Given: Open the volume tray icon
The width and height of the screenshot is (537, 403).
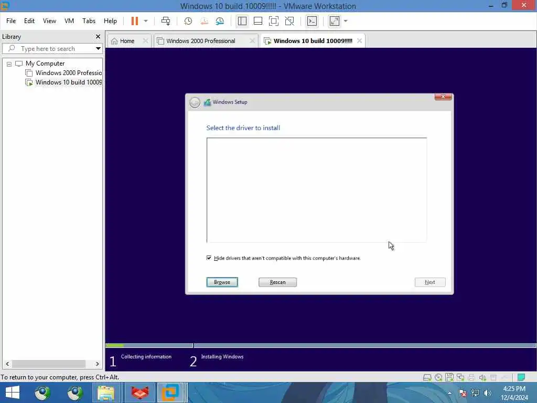Looking at the screenshot, I should 487,393.
